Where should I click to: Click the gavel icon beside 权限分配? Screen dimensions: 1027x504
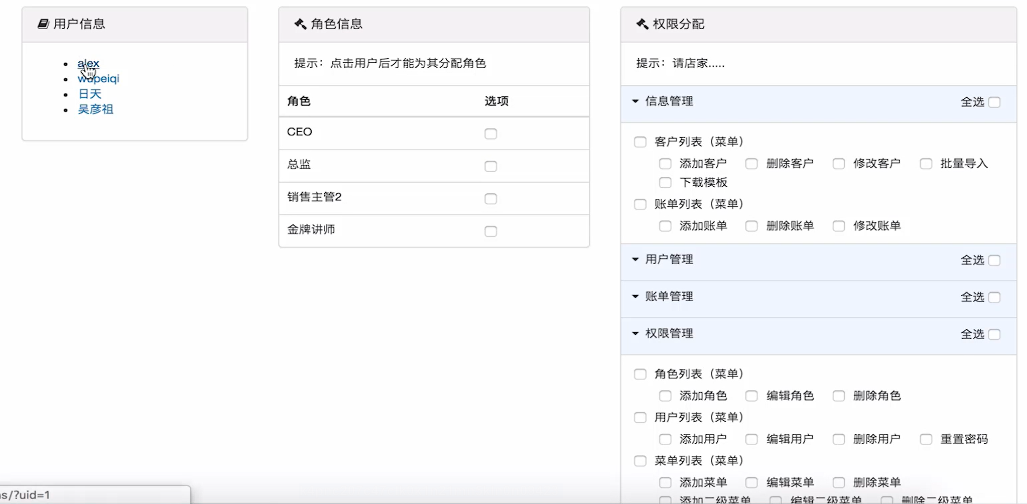(x=642, y=24)
